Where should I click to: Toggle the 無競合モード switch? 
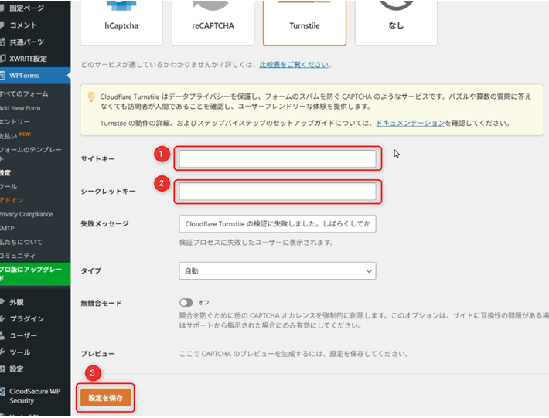tap(186, 303)
